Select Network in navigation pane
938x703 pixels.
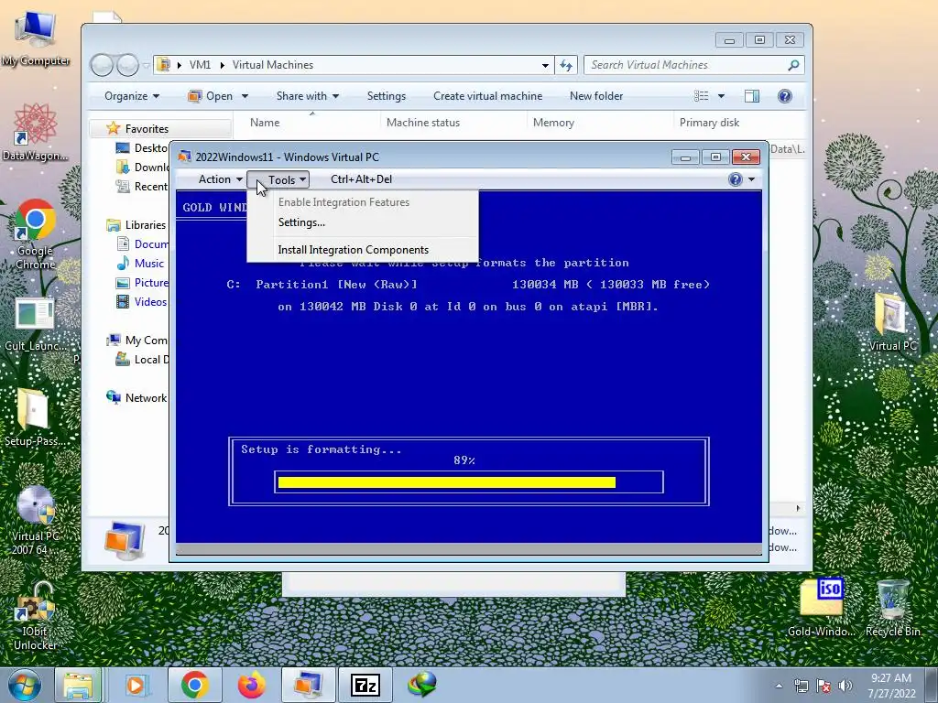pos(146,397)
